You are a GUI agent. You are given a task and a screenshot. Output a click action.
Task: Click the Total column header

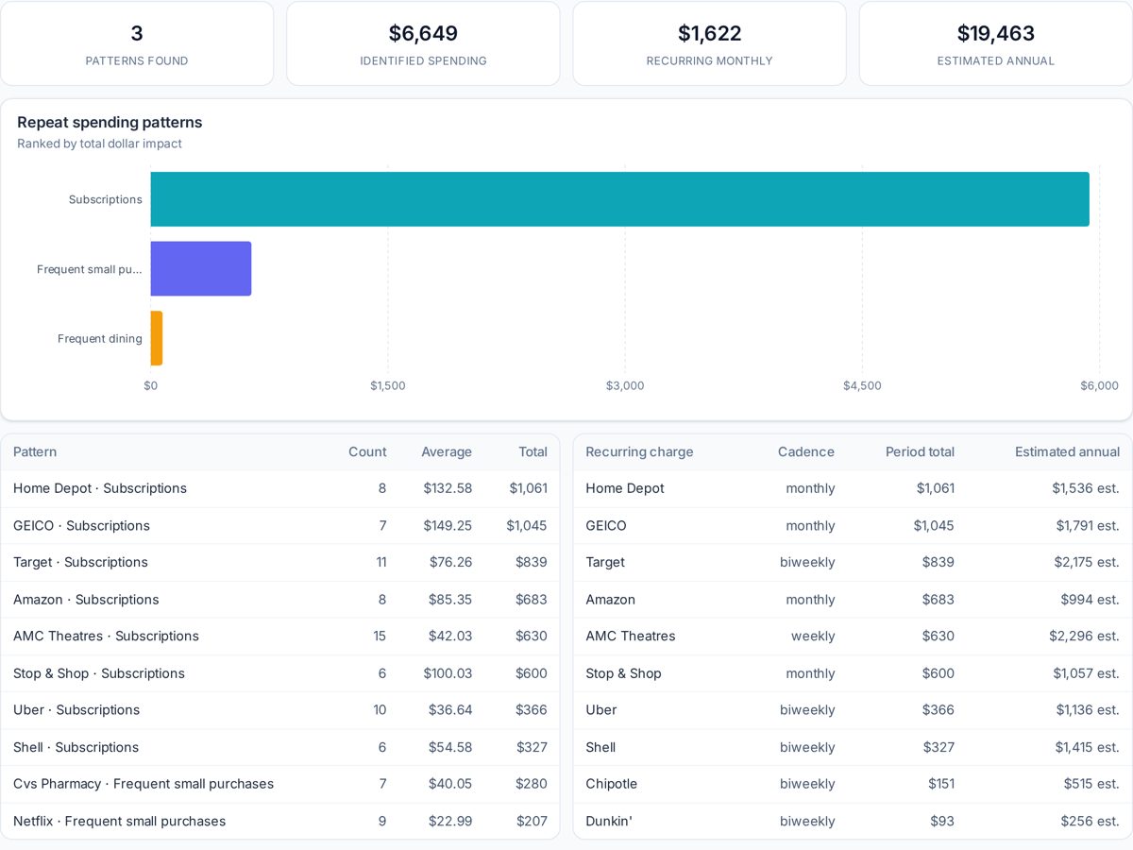(x=533, y=451)
